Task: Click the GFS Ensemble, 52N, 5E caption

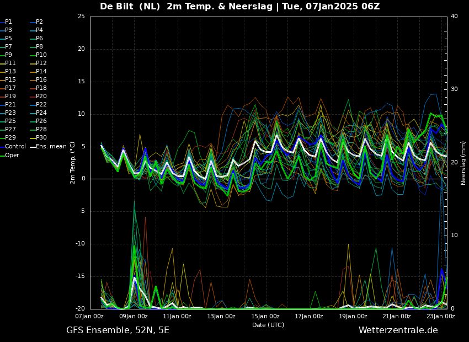Action: (x=118, y=330)
